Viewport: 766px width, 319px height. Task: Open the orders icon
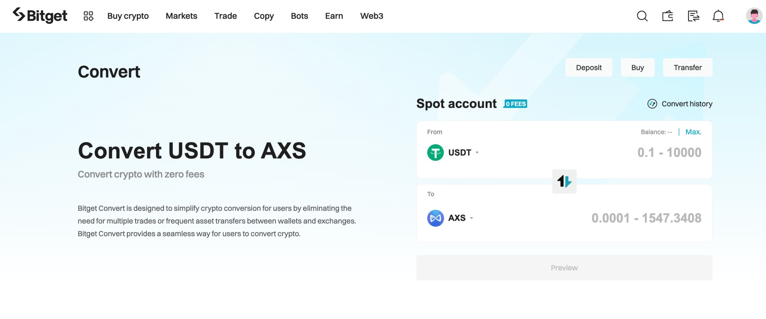click(x=693, y=16)
